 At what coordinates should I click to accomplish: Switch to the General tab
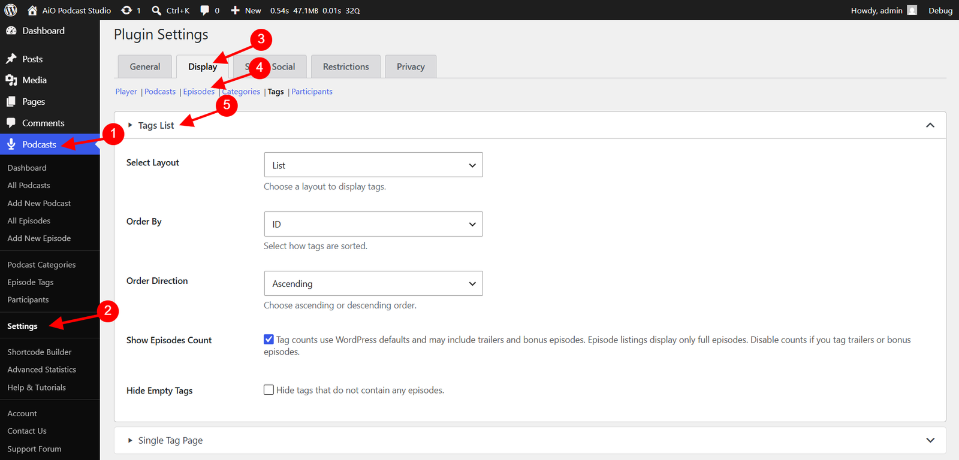click(145, 66)
